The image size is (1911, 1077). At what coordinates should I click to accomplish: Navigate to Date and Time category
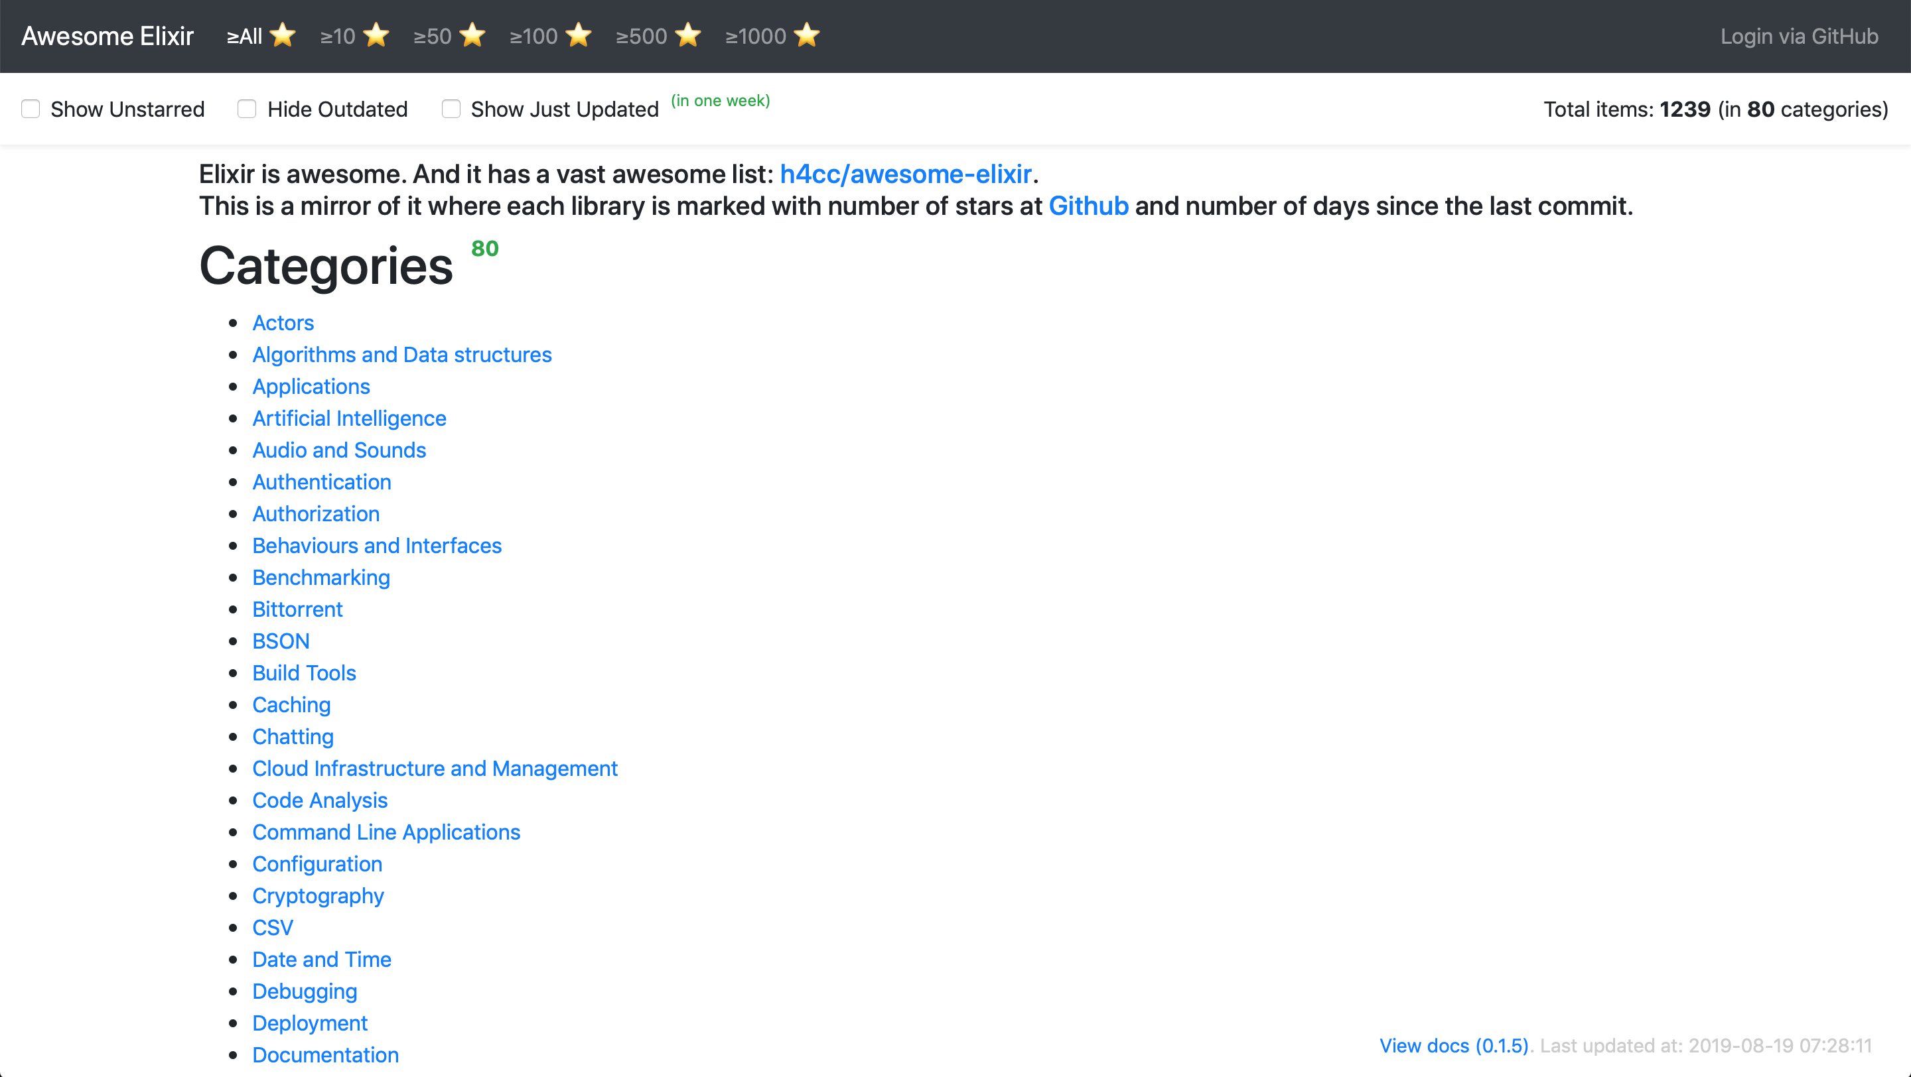[x=321, y=960]
